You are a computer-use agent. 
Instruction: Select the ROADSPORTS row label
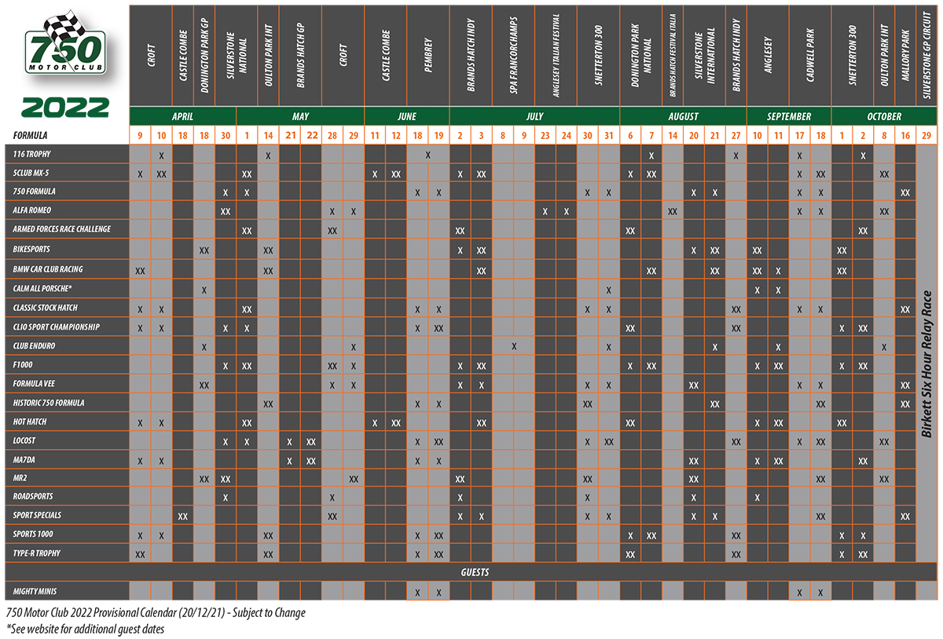33,497
